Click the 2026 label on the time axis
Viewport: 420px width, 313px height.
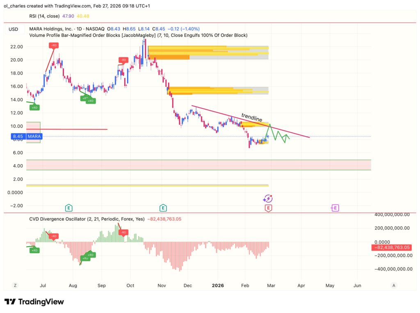coord(218,286)
